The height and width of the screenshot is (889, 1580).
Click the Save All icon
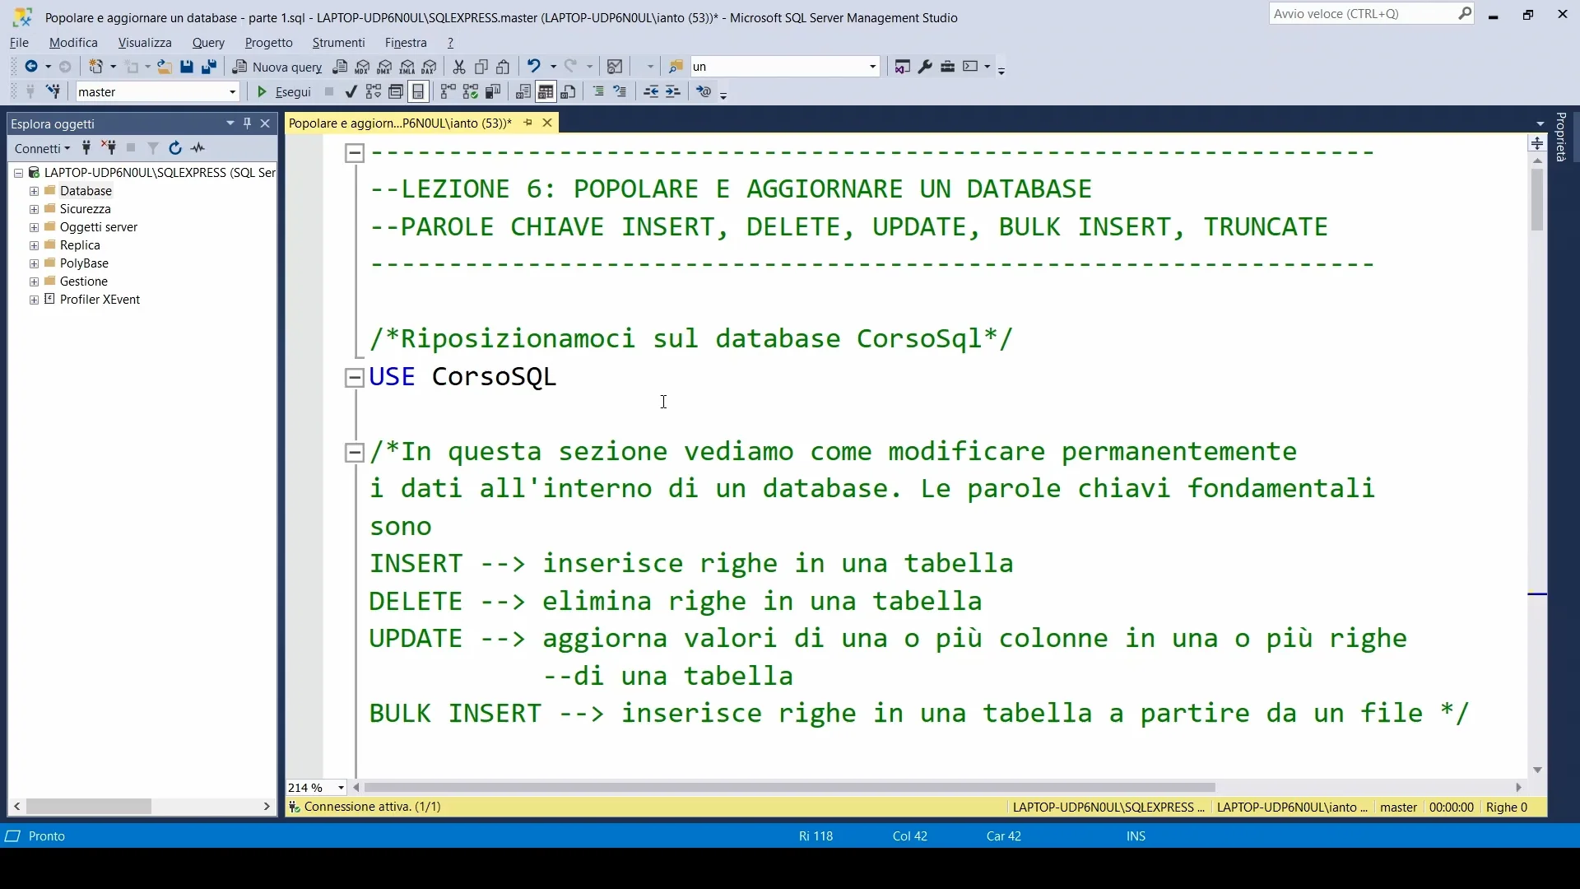tap(209, 67)
